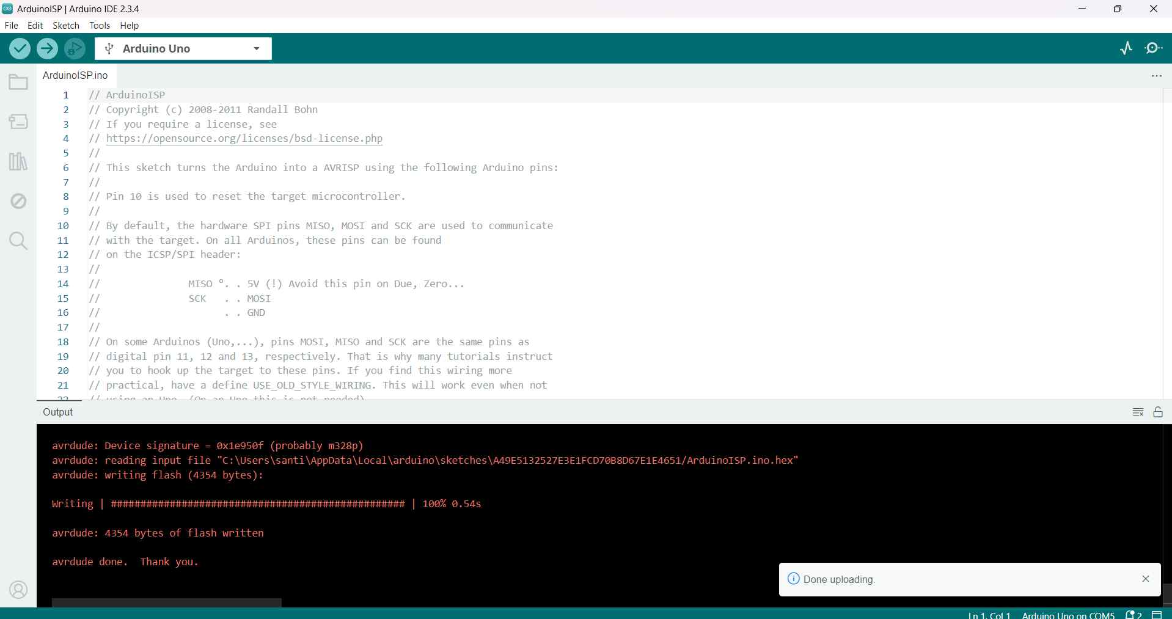Click the '// ArduinoISP' comment on line 1

click(127, 95)
